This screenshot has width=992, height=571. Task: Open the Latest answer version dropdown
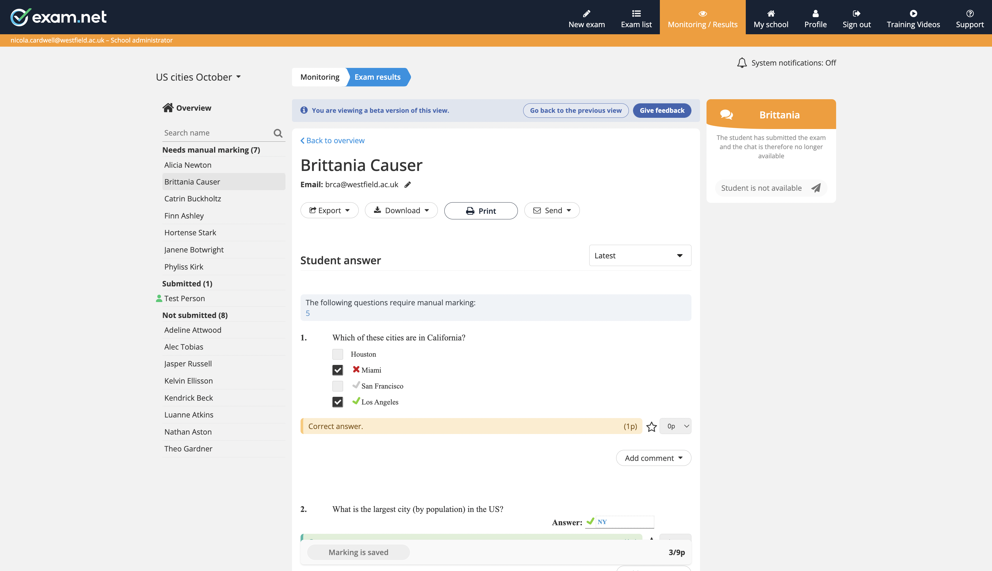point(639,255)
